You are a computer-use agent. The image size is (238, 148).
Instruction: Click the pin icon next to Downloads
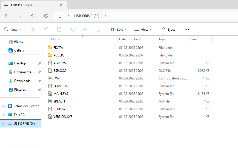point(40,81)
